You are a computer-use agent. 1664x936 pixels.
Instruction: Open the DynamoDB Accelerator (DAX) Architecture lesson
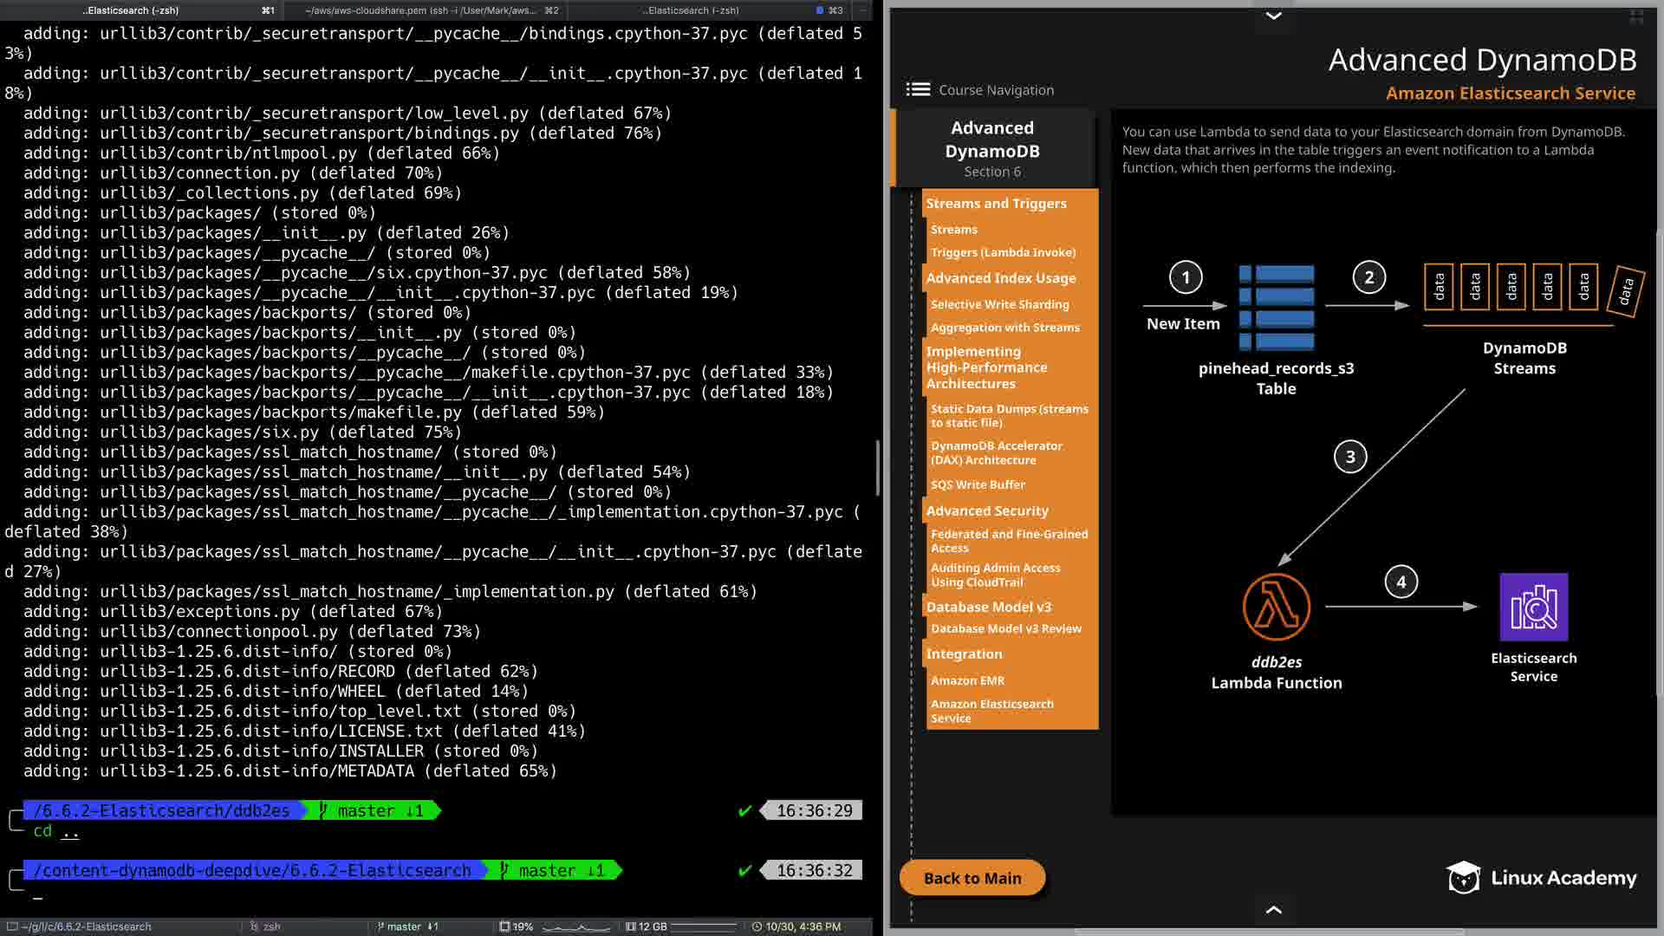[996, 452]
